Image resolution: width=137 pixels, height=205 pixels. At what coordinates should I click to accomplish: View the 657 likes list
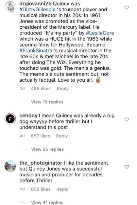tap(40, 136)
